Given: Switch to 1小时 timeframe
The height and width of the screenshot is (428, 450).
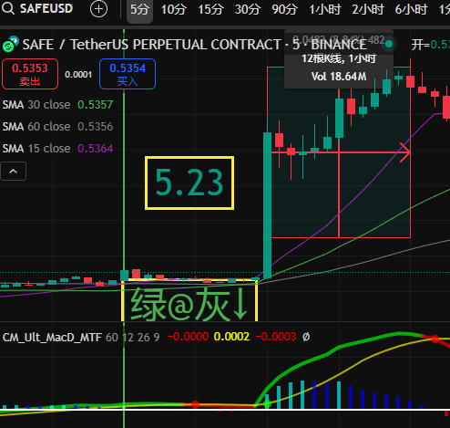Looking at the screenshot, I should pyautogui.click(x=324, y=10).
